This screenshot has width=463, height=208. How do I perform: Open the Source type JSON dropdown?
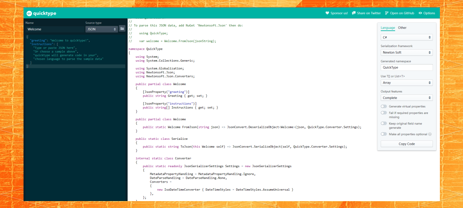click(x=102, y=29)
